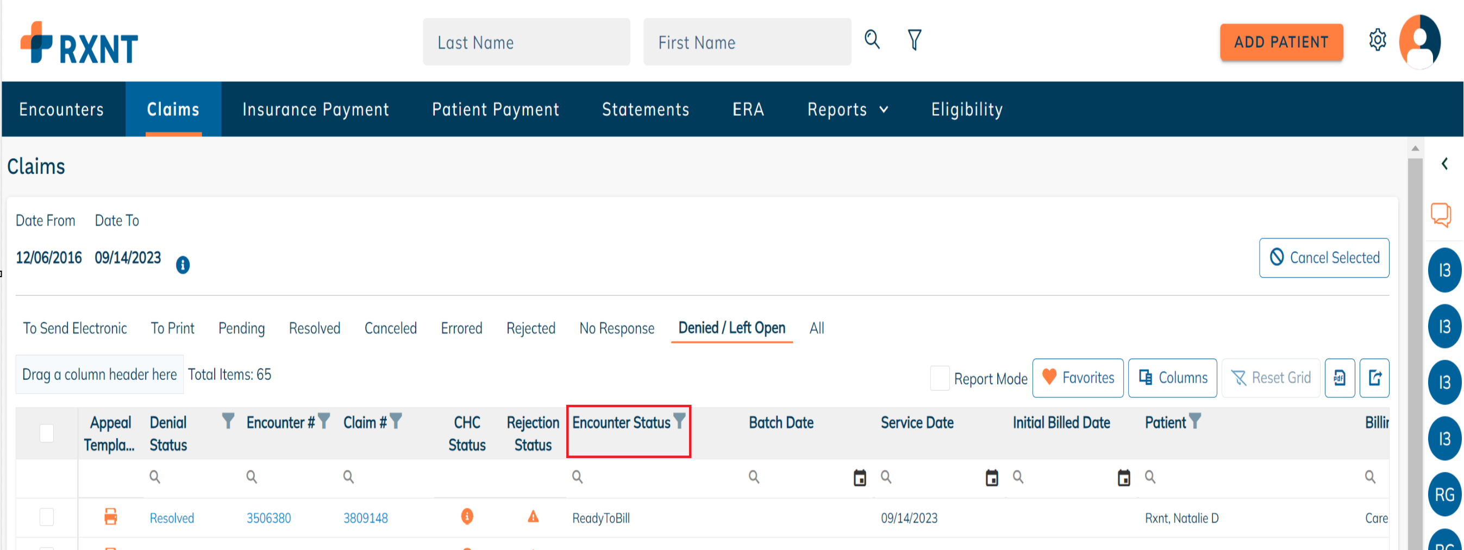The width and height of the screenshot is (1464, 550).
Task: Open the chat messages icon in sidebar
Action: coord(1441,215)
